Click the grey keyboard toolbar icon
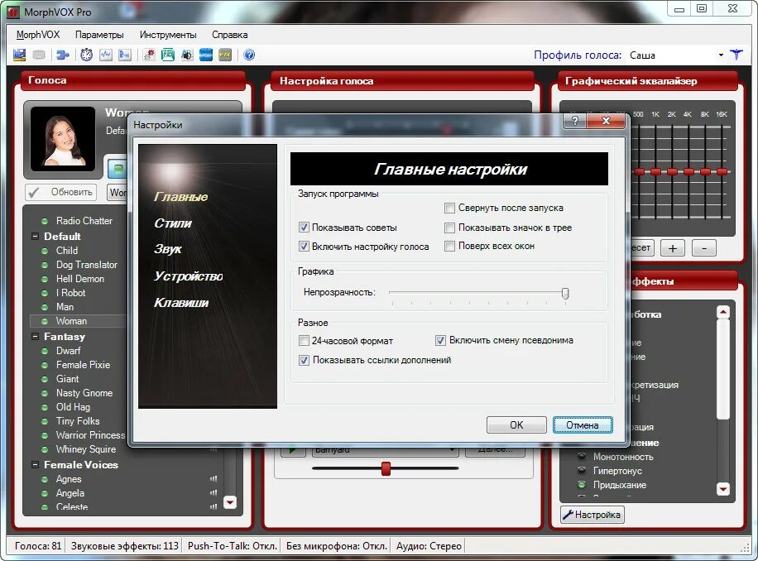This screenshot has height=561, width=758. point(39,55)
